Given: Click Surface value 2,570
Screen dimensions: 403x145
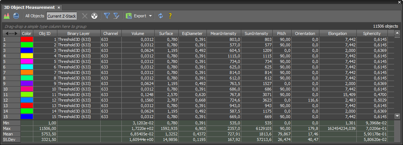Looking at the screenshot, I should (x=172, y=95).
